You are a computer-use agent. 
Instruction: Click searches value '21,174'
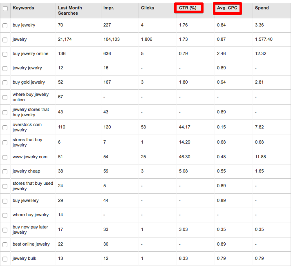tap(65, 40)
